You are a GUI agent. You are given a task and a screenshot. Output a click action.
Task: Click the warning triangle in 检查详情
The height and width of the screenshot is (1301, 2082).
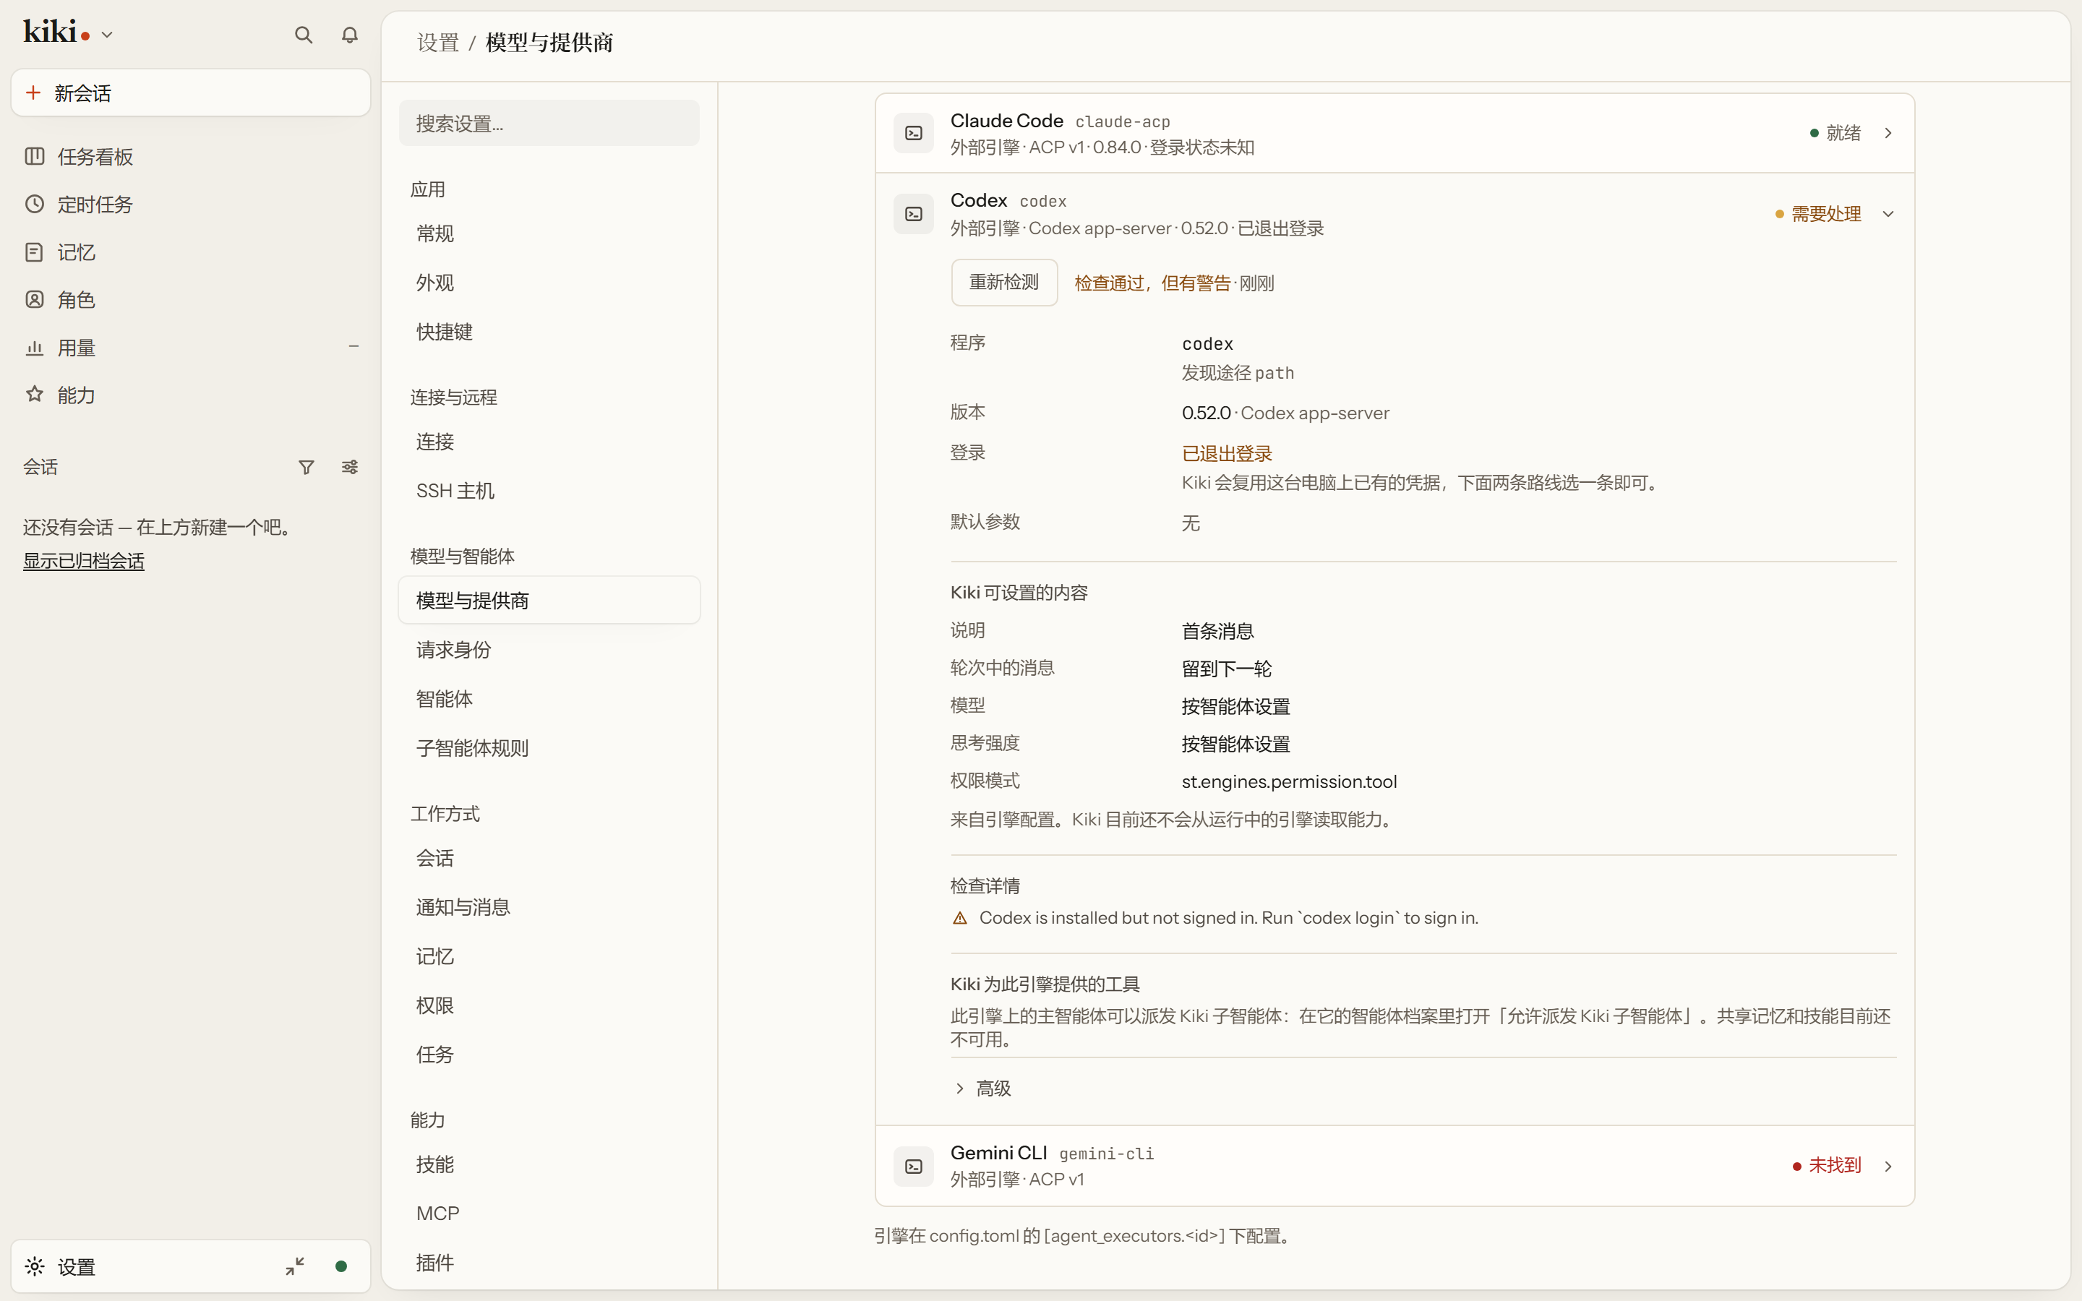(960, 918)
